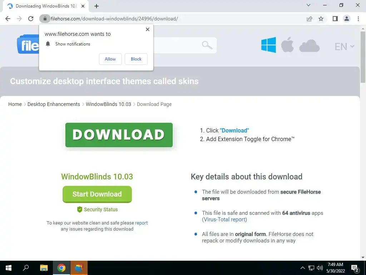366x275 pixels.
Task: Click the green shield security icon
Action: 80,209
